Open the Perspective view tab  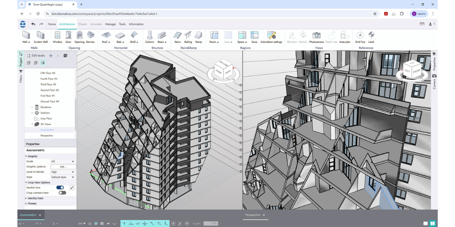(x=253, y=215)
